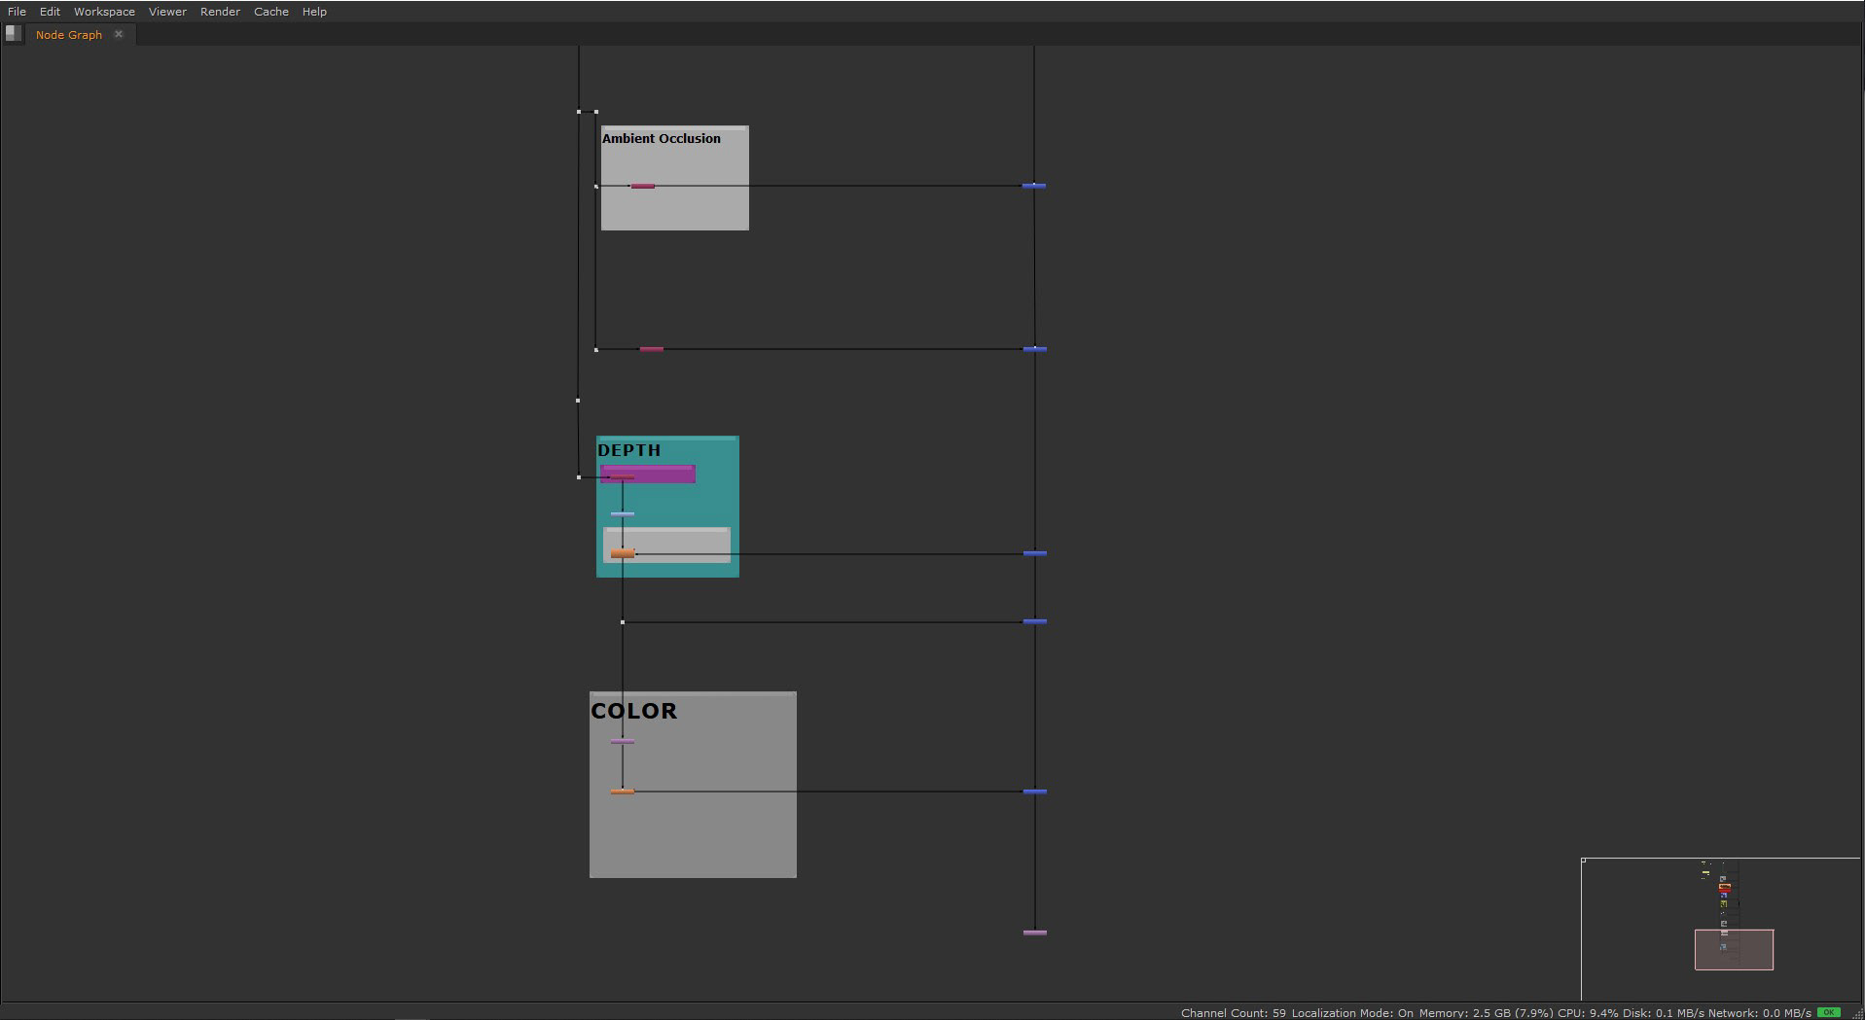Click the Network: 0.0 MB/s status text
This screenshot has height=1020, width=1865.
click(x=1759, y=1013)
